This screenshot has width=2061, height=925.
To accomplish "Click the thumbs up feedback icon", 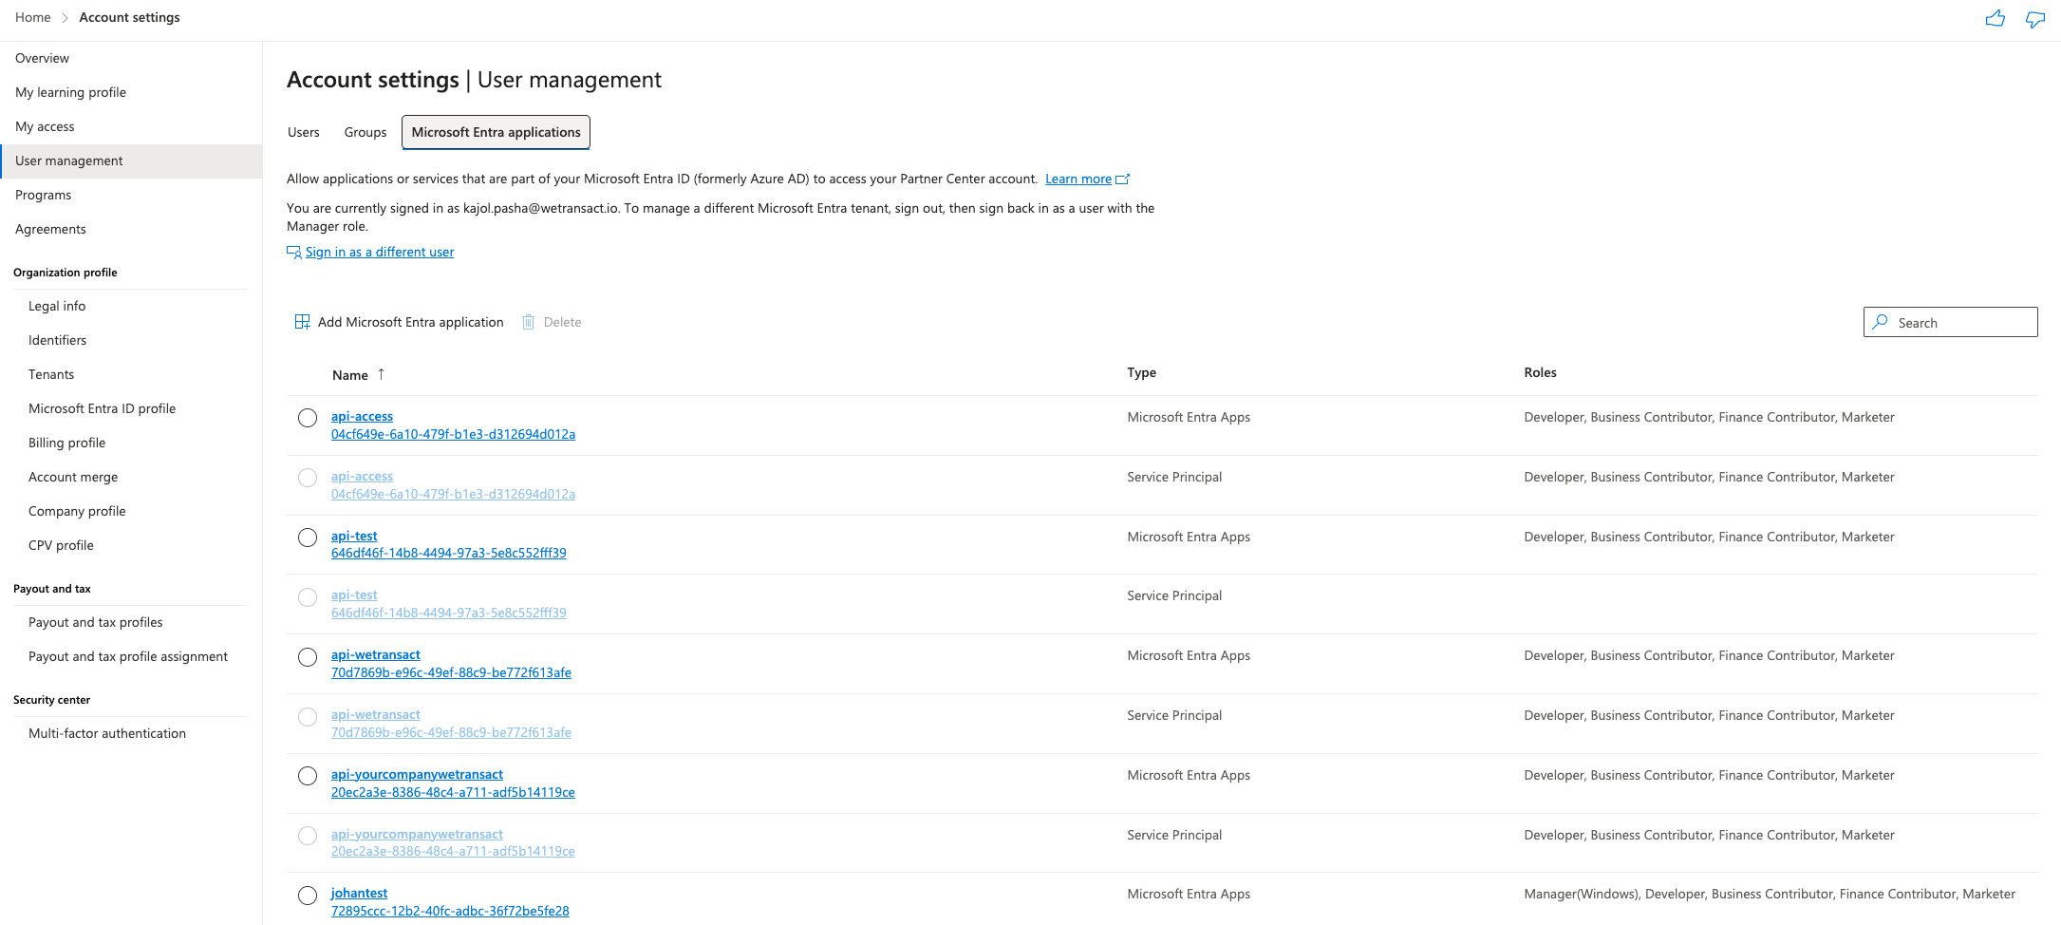I will [x=1995, y=18].
